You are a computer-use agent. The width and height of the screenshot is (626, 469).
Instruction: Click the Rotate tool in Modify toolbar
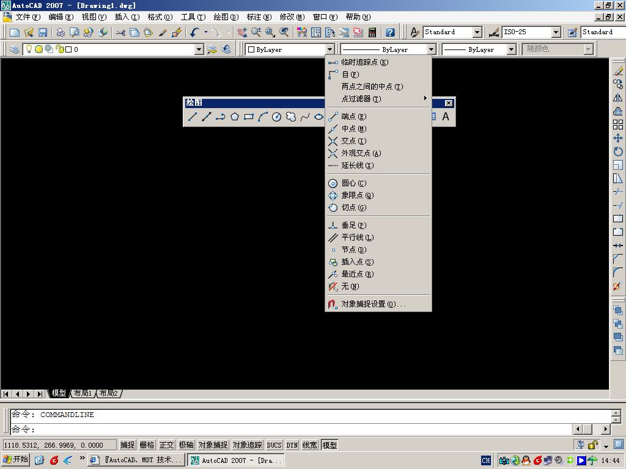coord(618,151)
